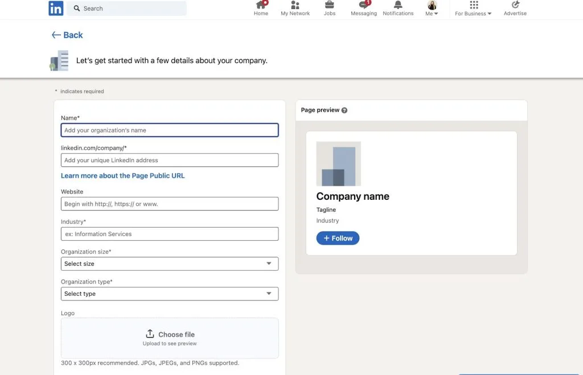This screenshot has width=583, height=375.
Task: Expand the For Business dropdown arrow
Action: point(489,14)
